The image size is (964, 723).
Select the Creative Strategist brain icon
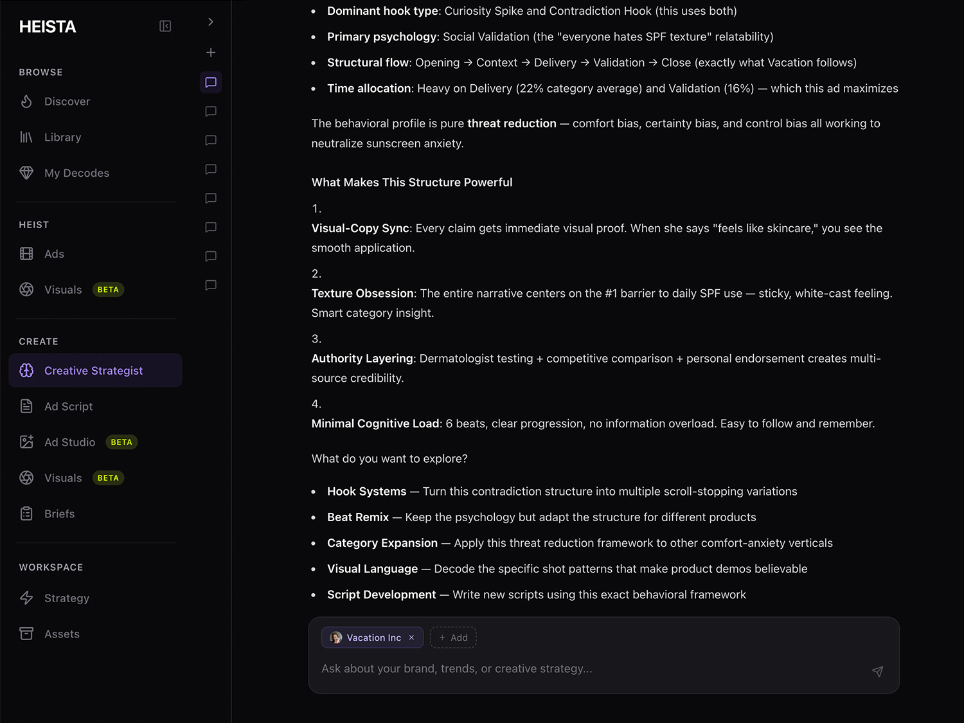pyautogui.click(x=26, y=371)
